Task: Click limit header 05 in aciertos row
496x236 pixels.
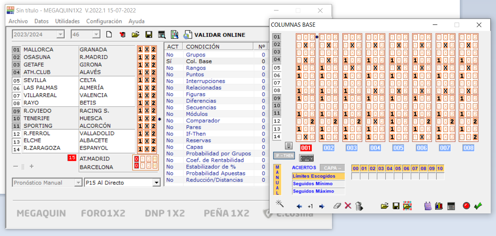Action: tap(398, 168)
